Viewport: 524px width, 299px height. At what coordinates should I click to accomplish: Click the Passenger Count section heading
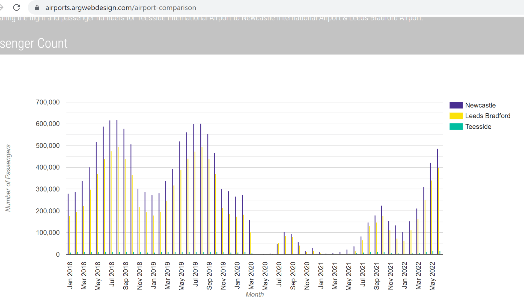[34, 44]
